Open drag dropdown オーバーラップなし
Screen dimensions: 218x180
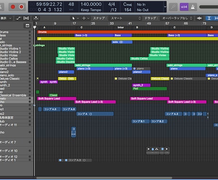coord(177,18)
